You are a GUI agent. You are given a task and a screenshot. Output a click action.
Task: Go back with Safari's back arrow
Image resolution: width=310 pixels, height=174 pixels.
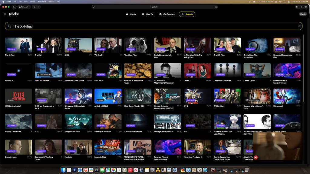point(34,7)
